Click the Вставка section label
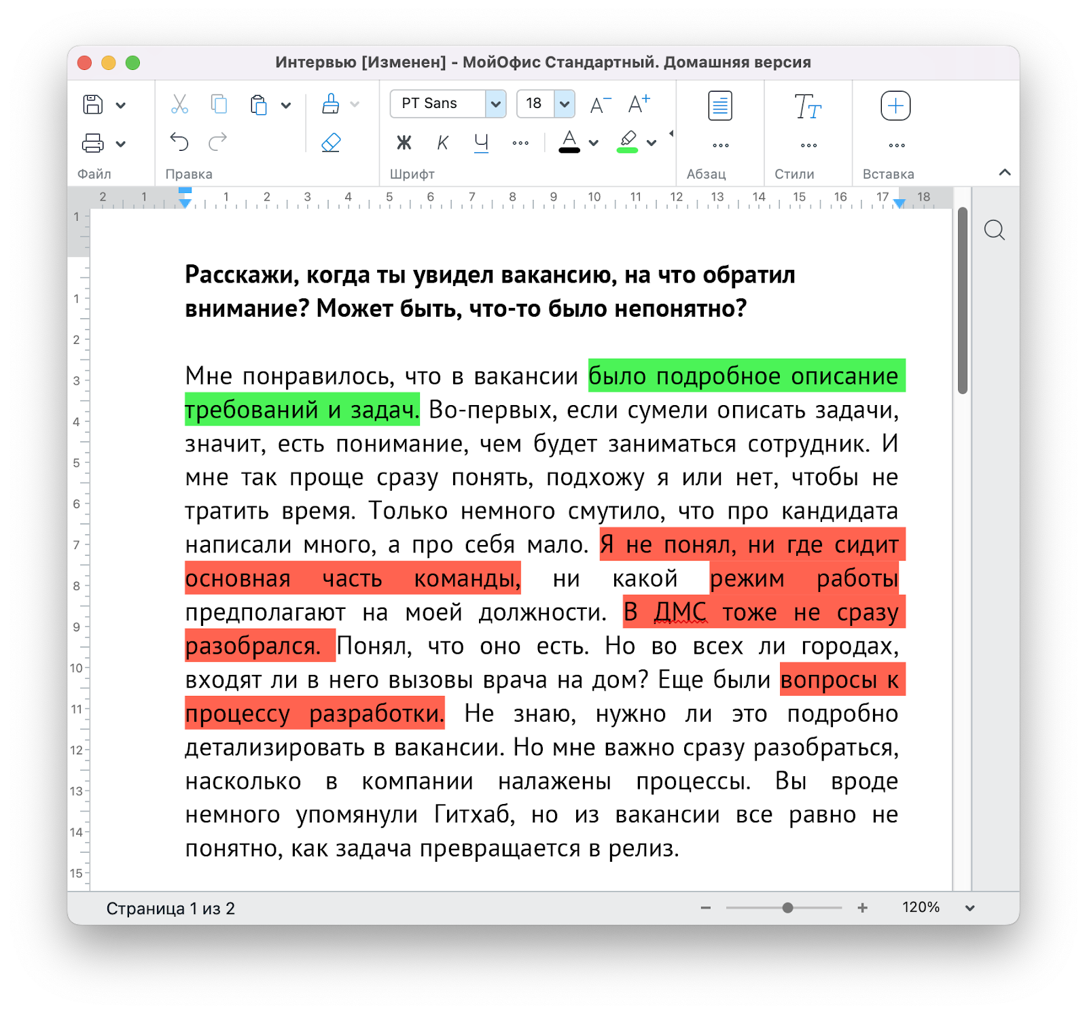1087x1014 pixels. click(889, 174)
